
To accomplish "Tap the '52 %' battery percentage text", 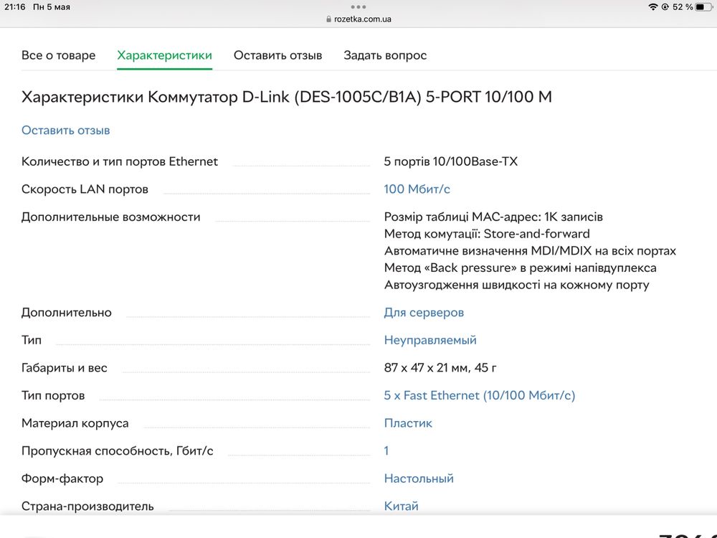I will click(683, 7).
